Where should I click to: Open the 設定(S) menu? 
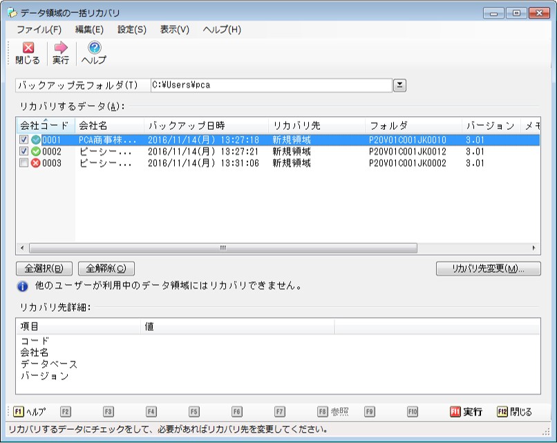pyautogui.click(x=132, y=30)
